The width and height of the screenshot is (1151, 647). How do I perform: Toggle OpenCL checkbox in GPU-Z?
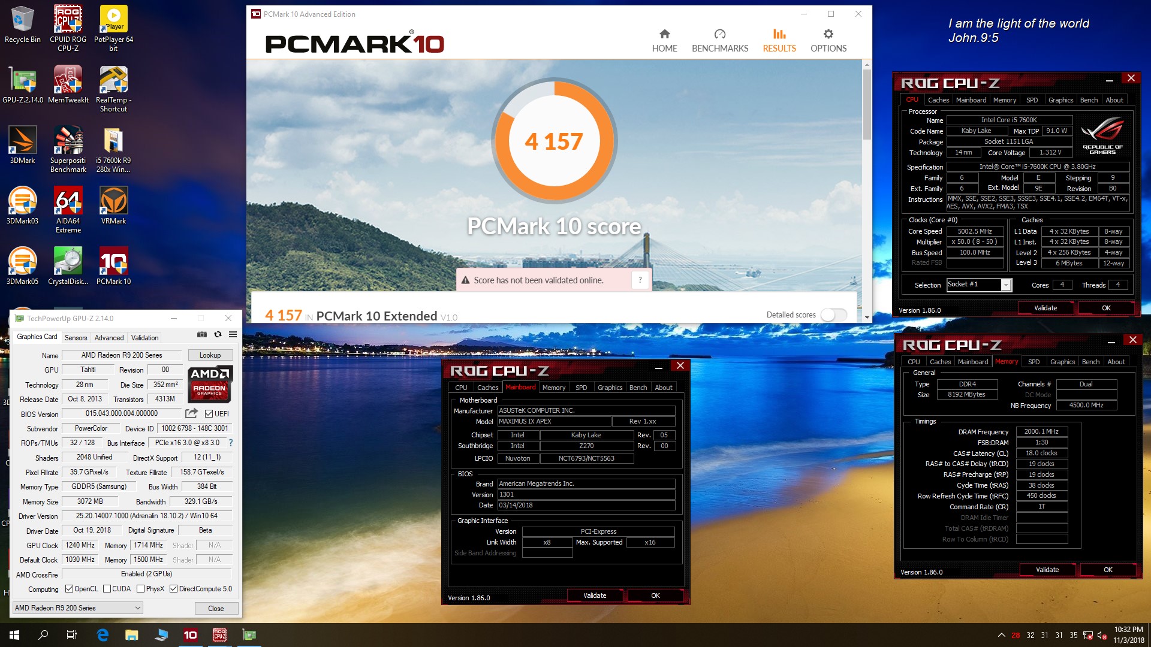pyautogui.click(x=69, y=589)
